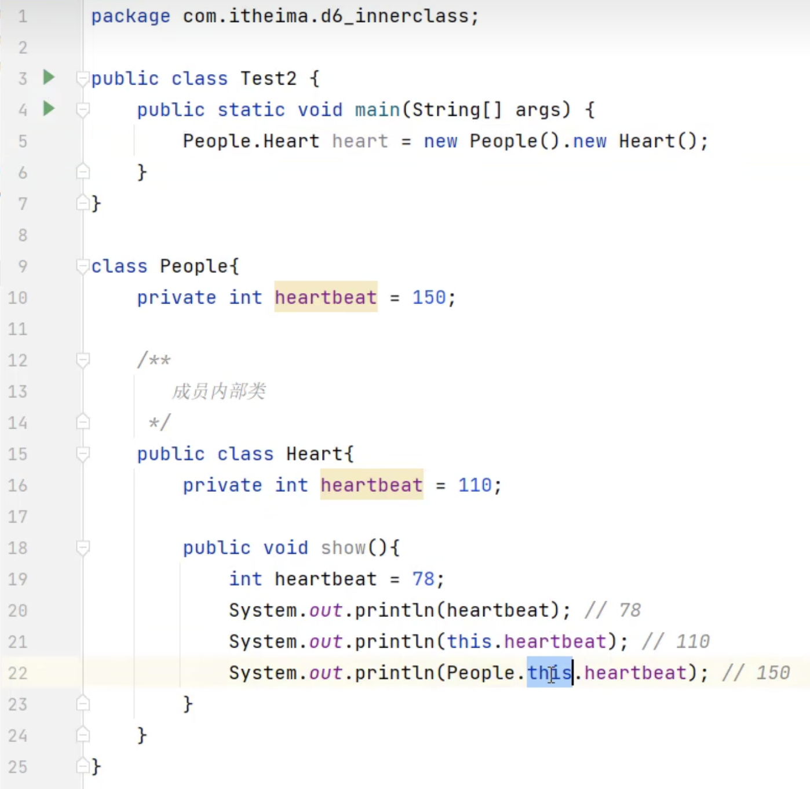810x789 pixels.
Task: Click the comment // 78 on line 20
Action: (613, 610)
